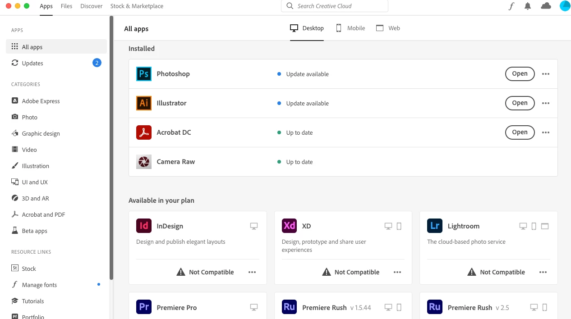571x319 pixels.
Task: Click the Camera Raw app icon
Action: (144, 162)
